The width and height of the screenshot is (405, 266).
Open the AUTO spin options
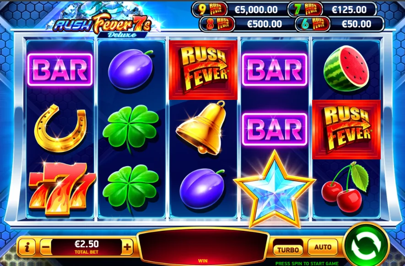[323, 247]
